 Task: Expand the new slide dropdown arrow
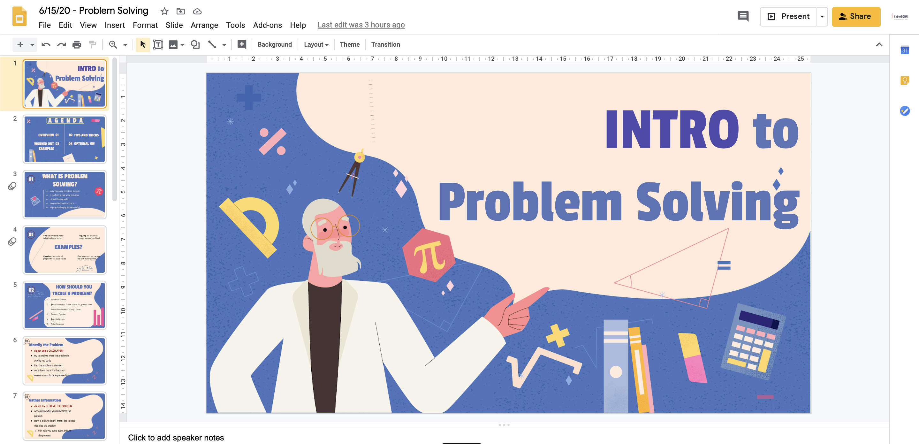(x=32, y=45)
